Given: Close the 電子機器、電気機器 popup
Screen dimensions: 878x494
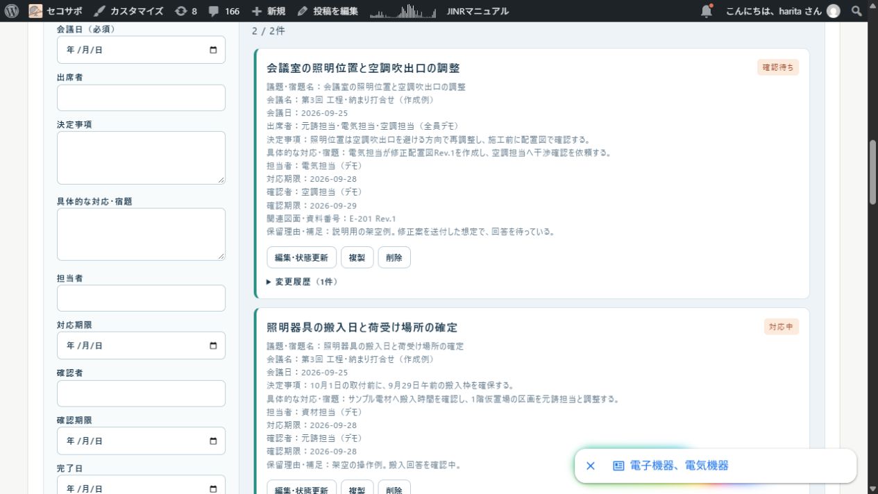Looking at the screenshot, I should (x=591, y=466).
